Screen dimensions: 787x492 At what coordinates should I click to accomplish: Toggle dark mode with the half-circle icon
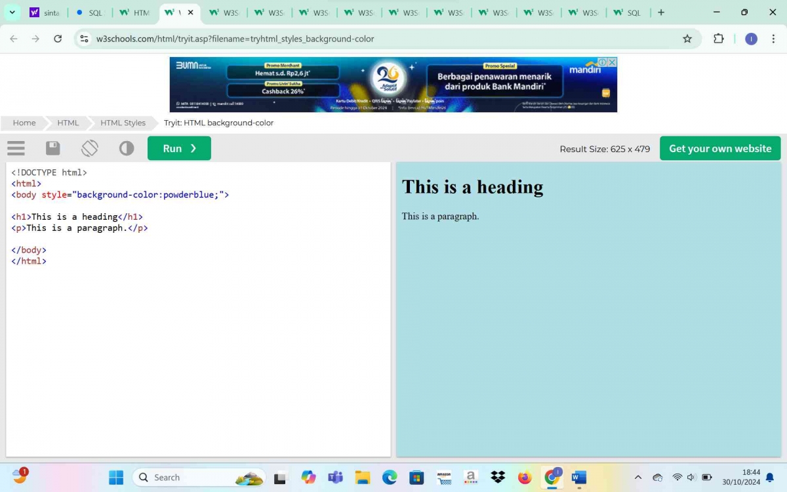click(x=127, y=148)
